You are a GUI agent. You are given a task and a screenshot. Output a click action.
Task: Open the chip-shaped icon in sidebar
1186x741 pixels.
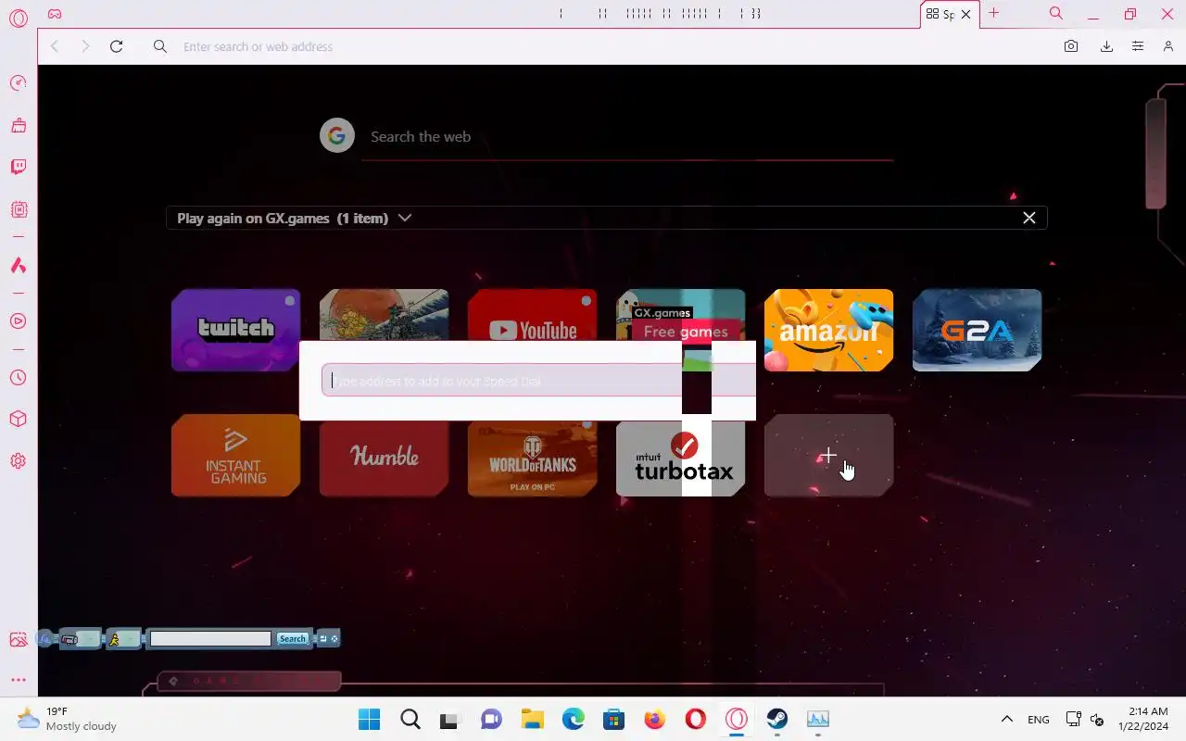click(x=18, y=209)
